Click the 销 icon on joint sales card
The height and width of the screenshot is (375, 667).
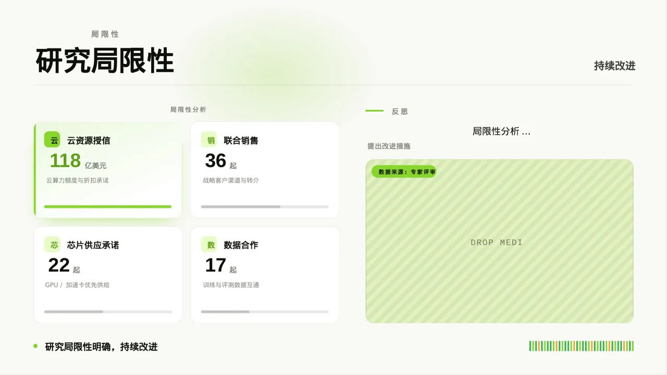pos(209,140)
